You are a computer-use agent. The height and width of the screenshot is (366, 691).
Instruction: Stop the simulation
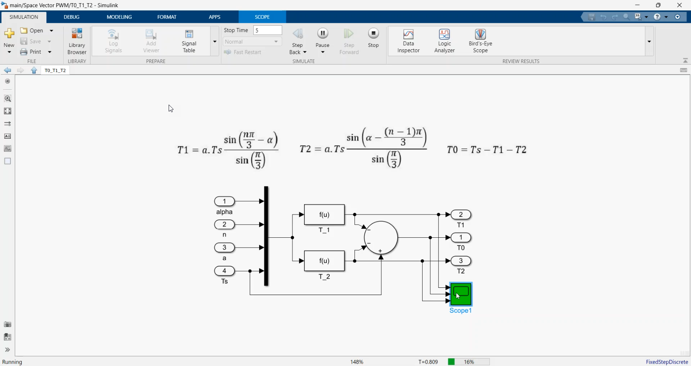tap(373, 38)
